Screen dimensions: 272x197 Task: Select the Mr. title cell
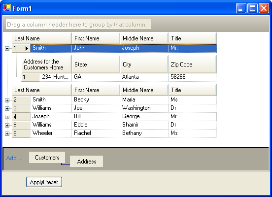pyautogui.click(x=193, y=48)
